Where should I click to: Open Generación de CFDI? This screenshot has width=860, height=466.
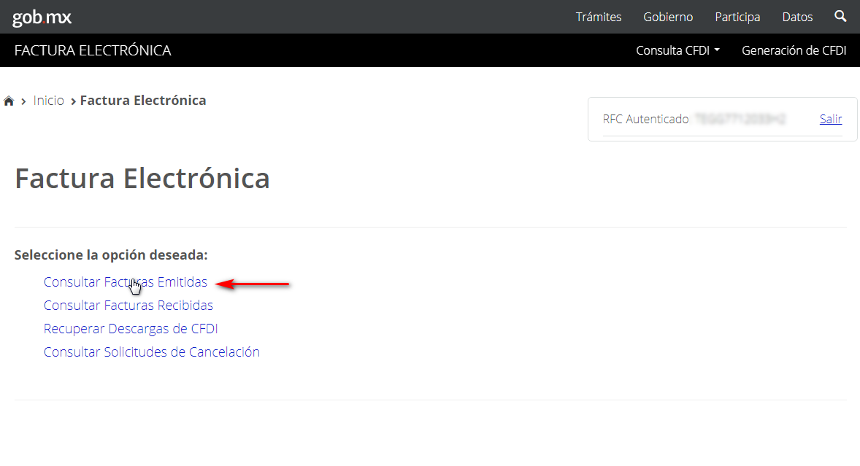794,50
